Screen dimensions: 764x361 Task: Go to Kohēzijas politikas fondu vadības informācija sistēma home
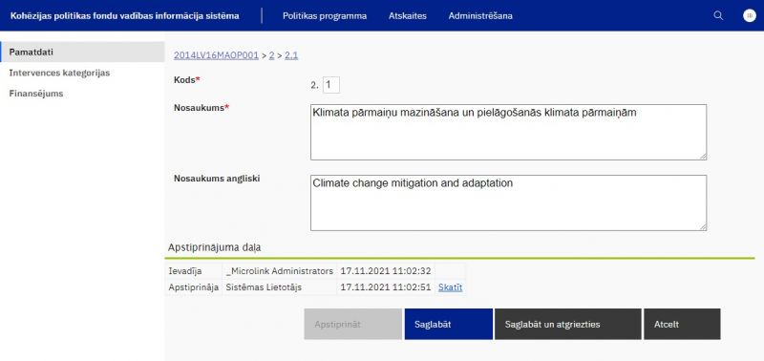(x=125, y=15)
